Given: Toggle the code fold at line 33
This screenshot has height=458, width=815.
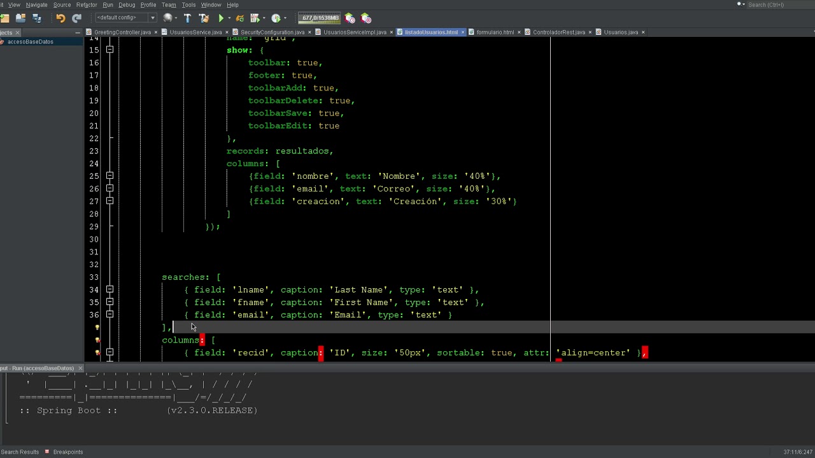Looking at the screenshot, I should [110, 277].
